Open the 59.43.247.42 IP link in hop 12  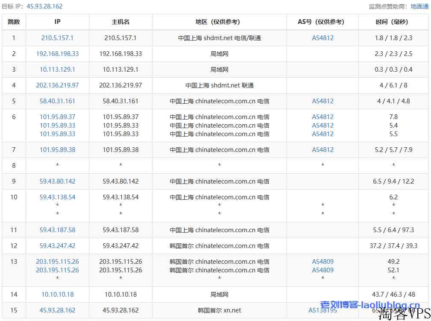[57, 246]
